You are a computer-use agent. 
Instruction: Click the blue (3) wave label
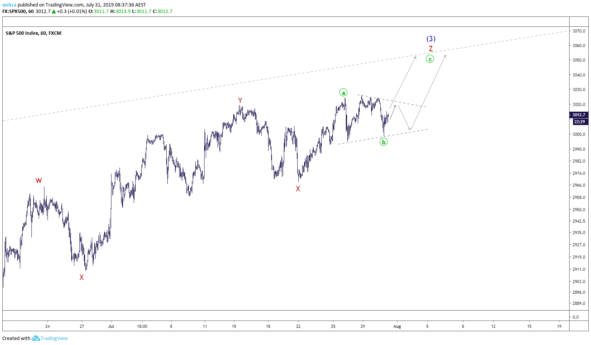[x=431, y=39]
